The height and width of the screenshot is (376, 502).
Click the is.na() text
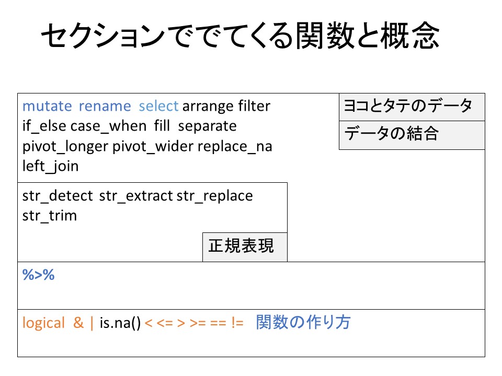120,323
